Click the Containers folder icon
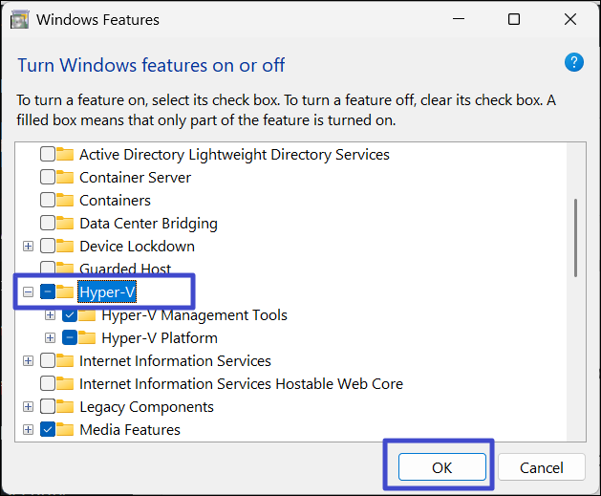Viewport: 601px width, 496px height. [66, 200]
